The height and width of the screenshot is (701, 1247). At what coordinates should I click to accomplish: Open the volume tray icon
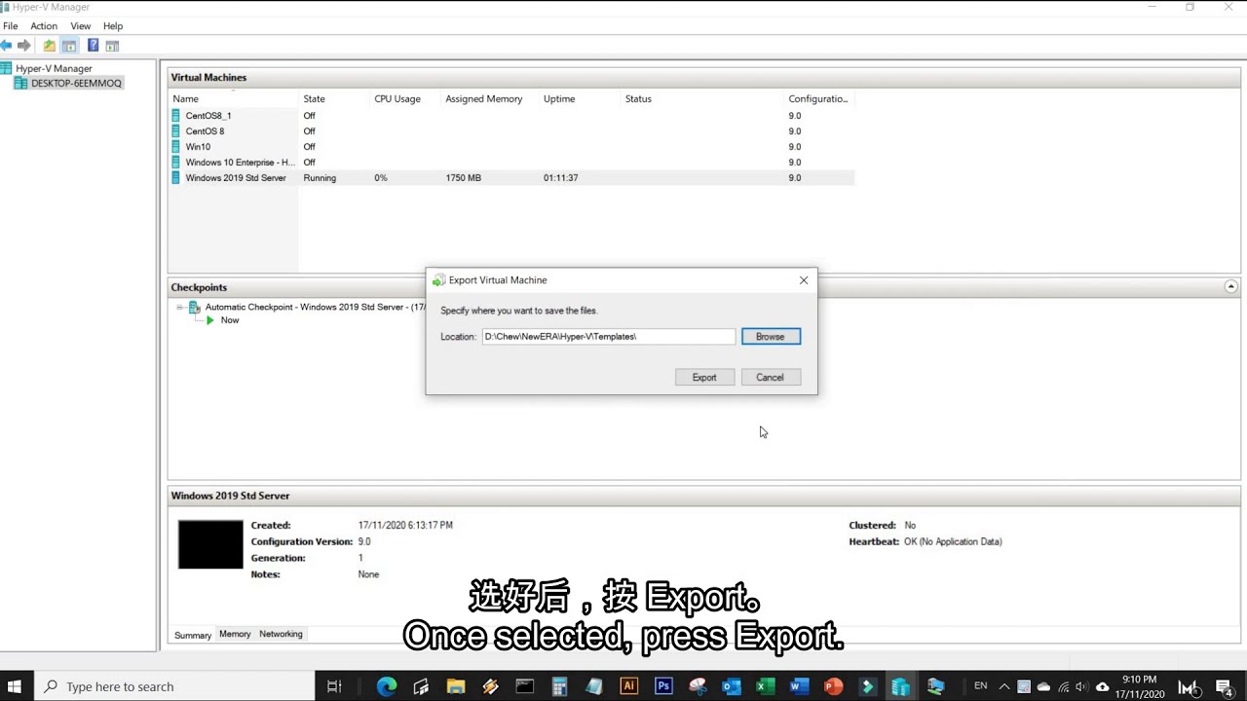pos(1081,686)
